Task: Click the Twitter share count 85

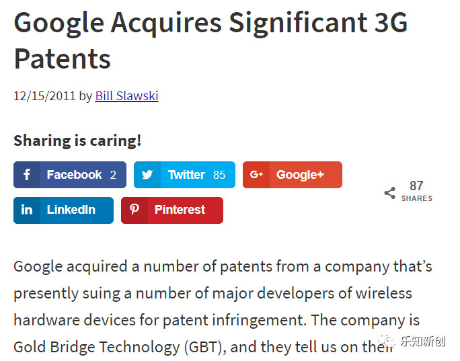Action: point(219,175)
